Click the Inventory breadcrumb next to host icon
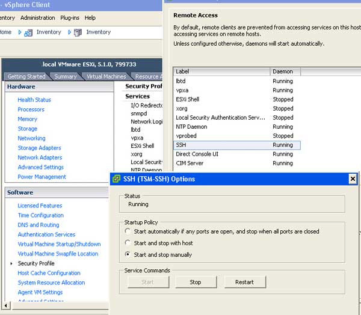Image resolution: width=361 pixels, height=315 pixels. click(98, 32)
